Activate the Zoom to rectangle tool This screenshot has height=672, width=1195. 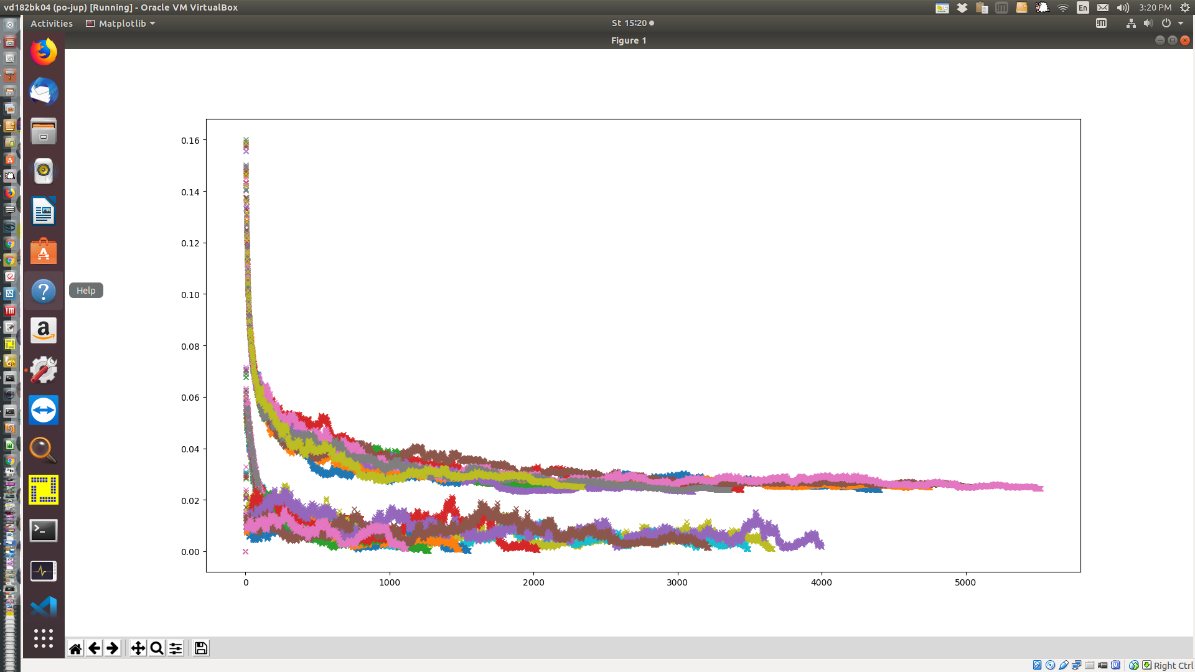pos(157,648)
